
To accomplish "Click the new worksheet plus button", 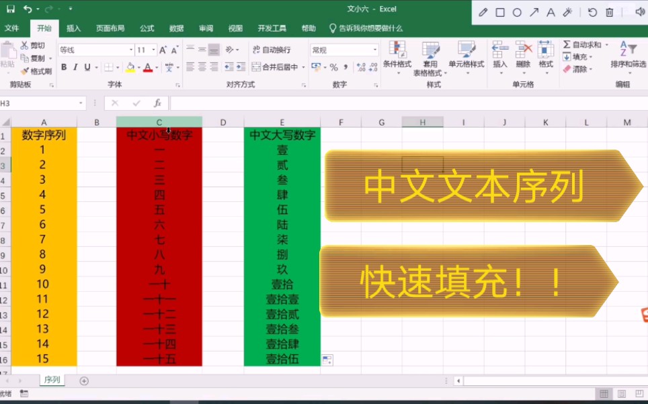I will (84, 379).
